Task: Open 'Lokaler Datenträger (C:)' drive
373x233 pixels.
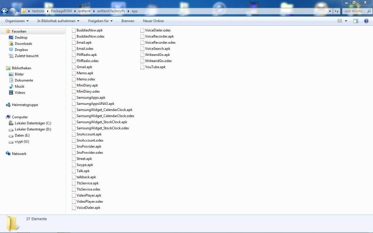Action: [33, 123]
